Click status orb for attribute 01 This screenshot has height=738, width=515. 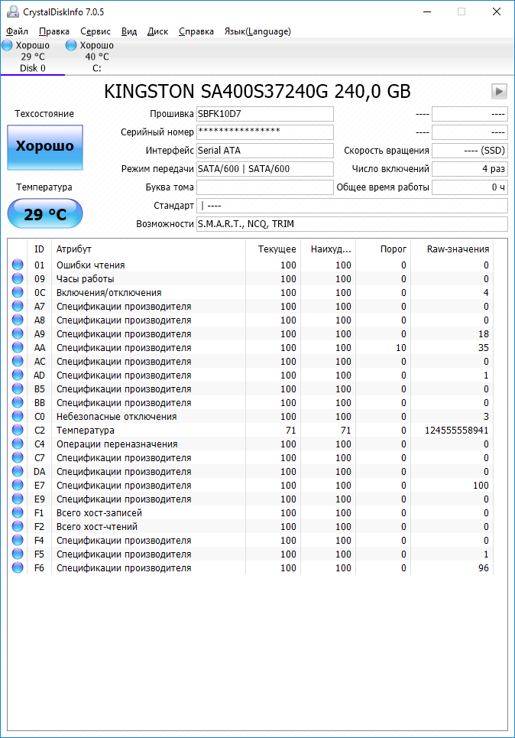[x=18, y=265]
